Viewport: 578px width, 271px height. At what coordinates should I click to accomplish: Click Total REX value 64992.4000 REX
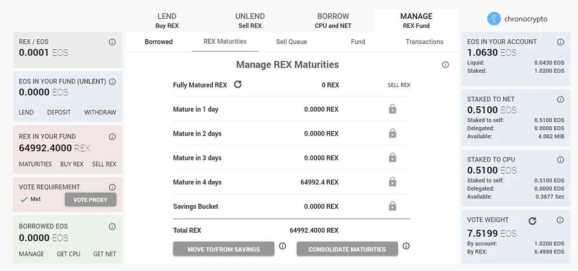coord(314,230)
